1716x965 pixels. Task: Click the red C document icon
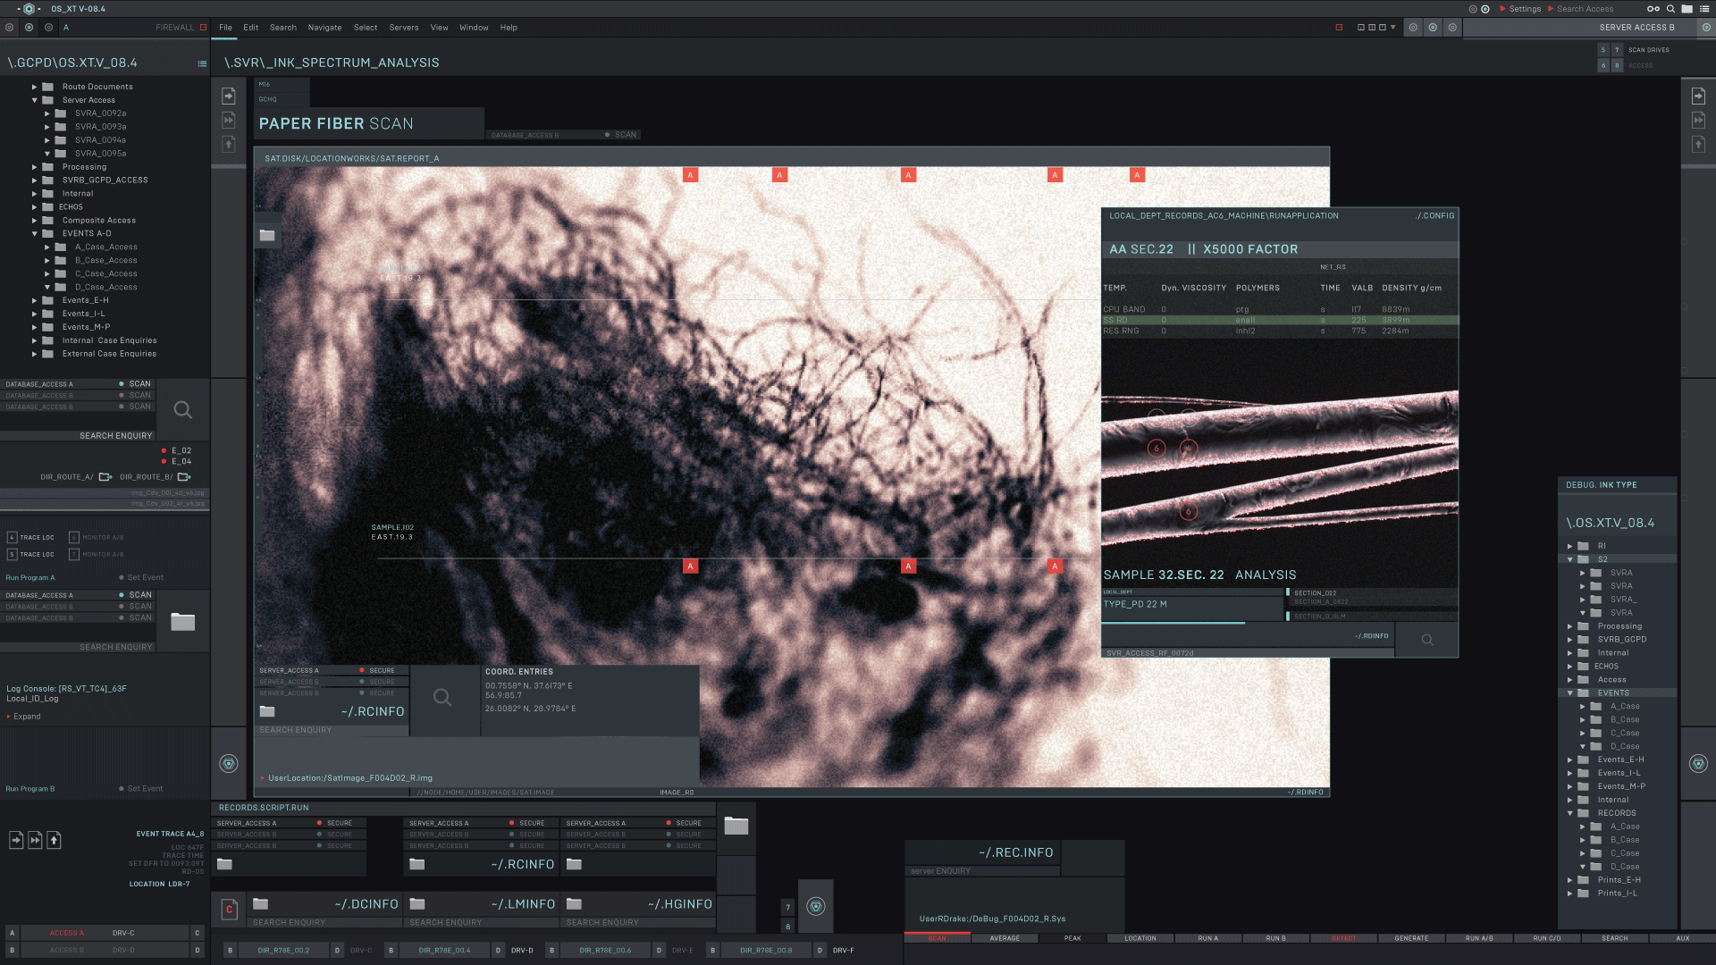[x=229, y=910]
